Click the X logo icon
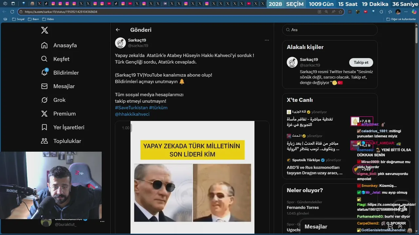 click(x=45, y=30)
